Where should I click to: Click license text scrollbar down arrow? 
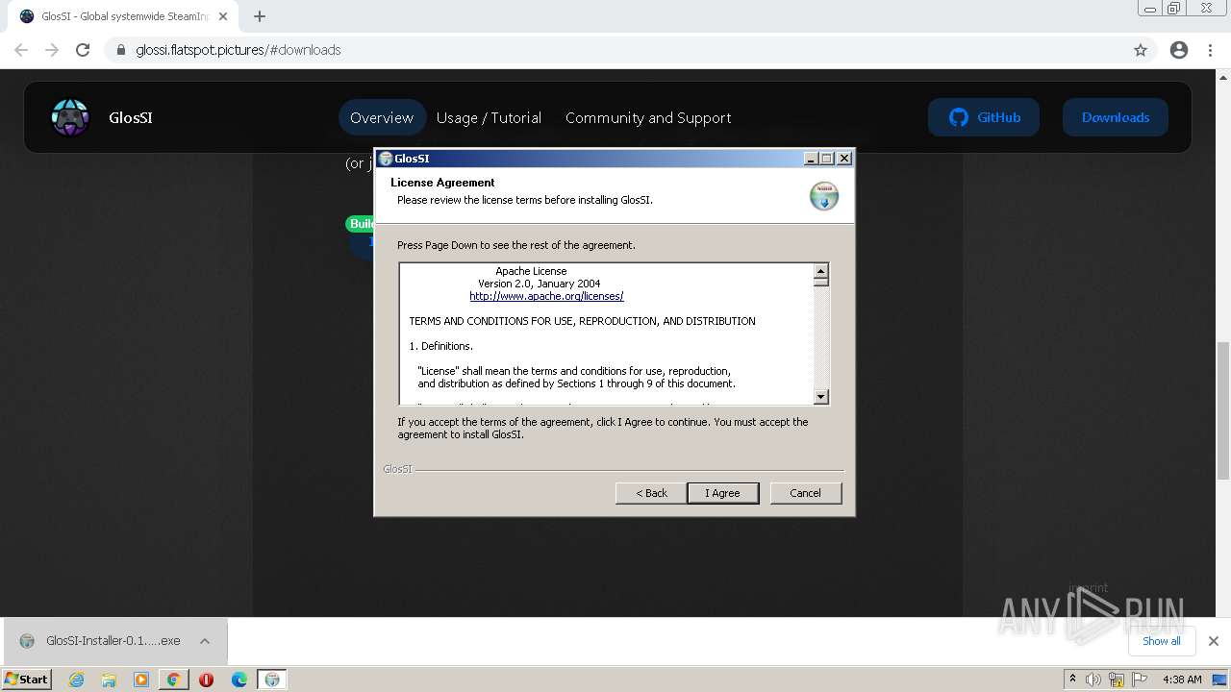click(820, 396)
